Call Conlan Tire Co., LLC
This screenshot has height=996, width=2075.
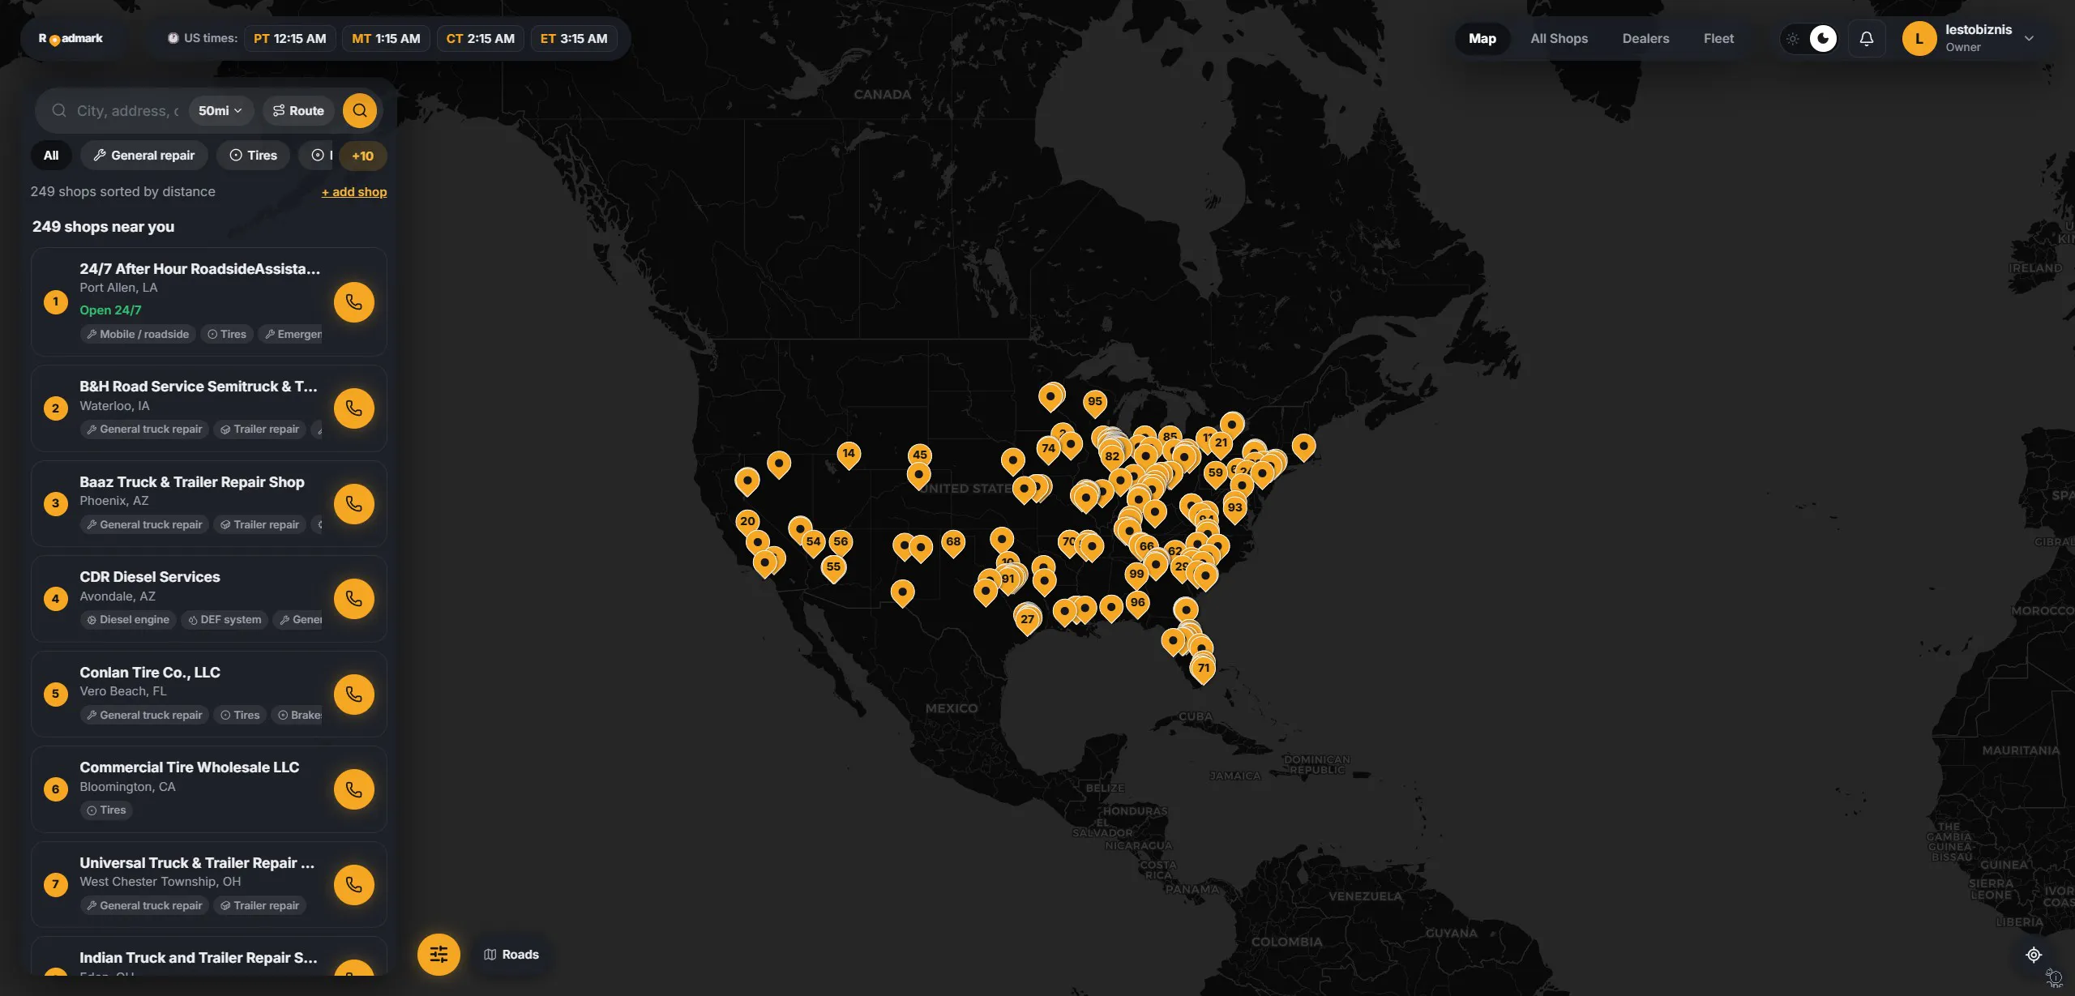pyautogui.click(x=354, y=695)
